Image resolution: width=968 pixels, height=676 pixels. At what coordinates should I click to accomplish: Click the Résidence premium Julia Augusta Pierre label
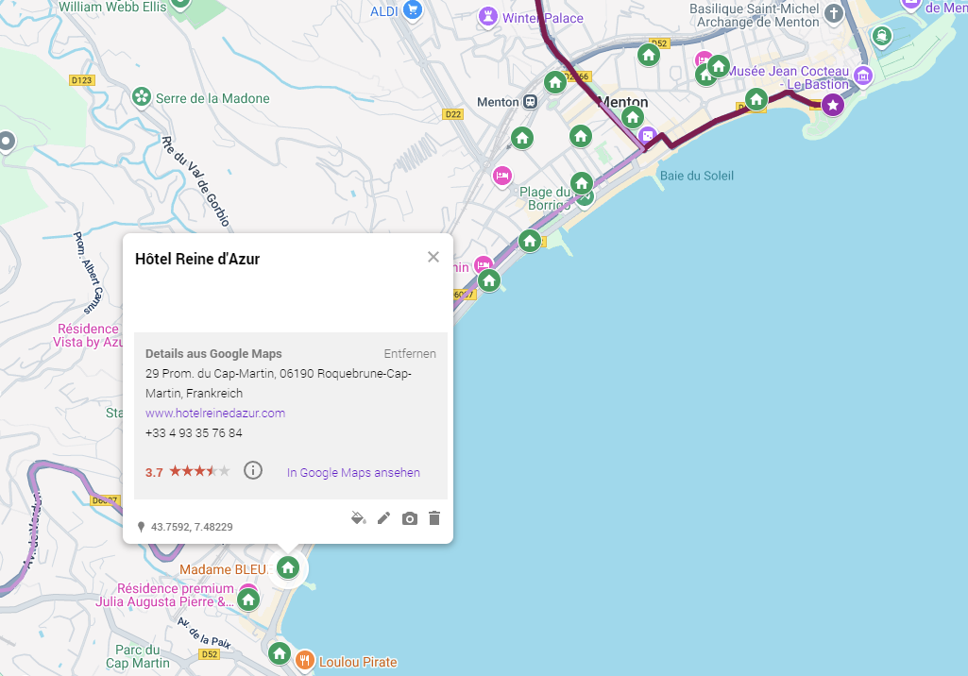164,595
